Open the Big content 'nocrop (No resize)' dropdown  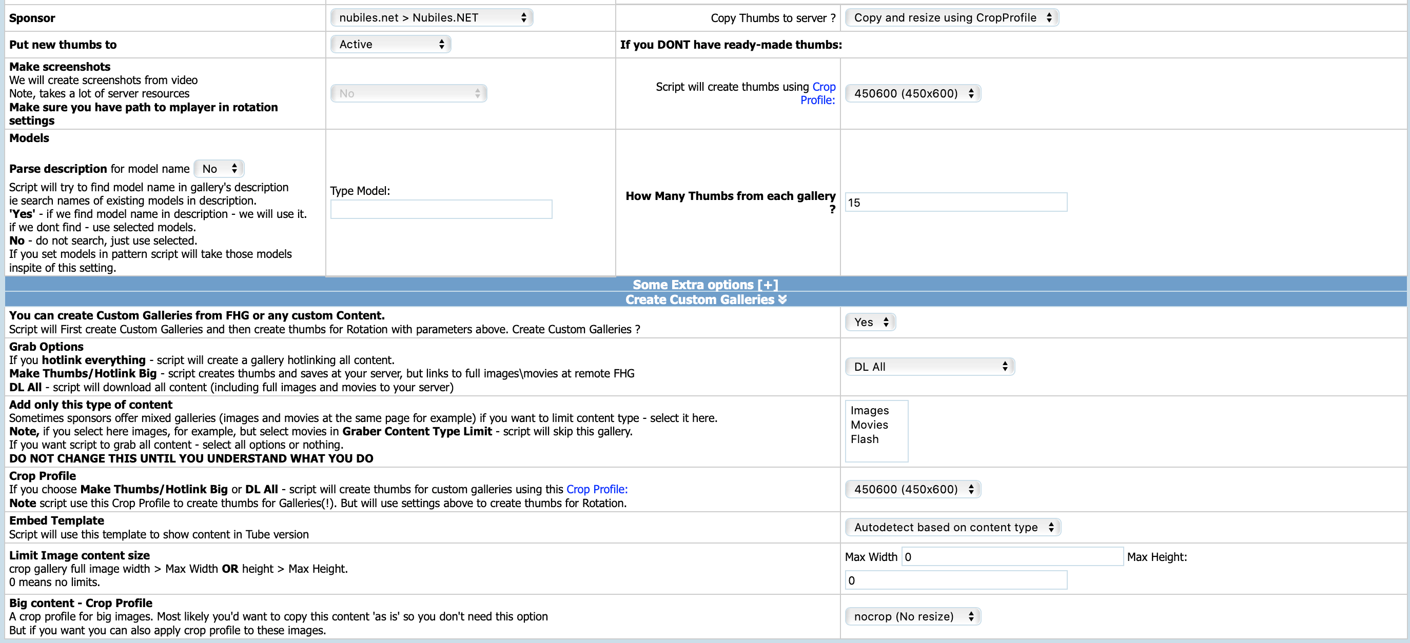(912, 616)
